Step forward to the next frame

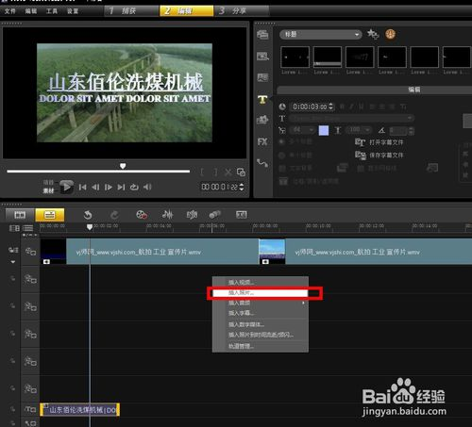(x=109, y=188)
